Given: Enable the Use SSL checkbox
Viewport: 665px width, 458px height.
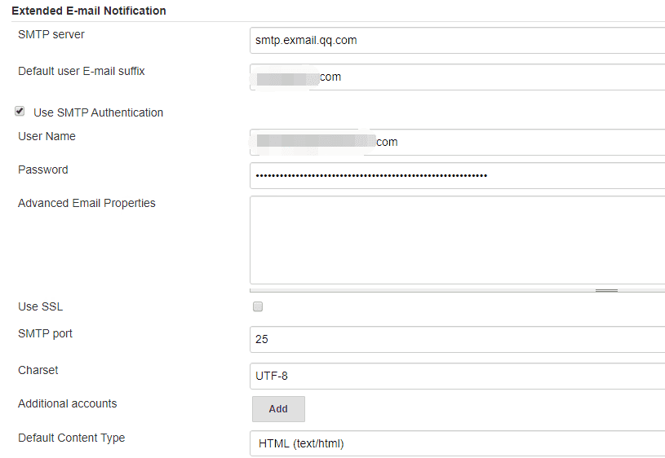Looking at the screenshot, I should coord(258,307).
